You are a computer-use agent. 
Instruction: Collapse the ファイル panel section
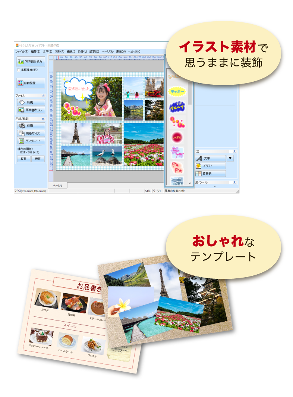[x=43, y=96]
